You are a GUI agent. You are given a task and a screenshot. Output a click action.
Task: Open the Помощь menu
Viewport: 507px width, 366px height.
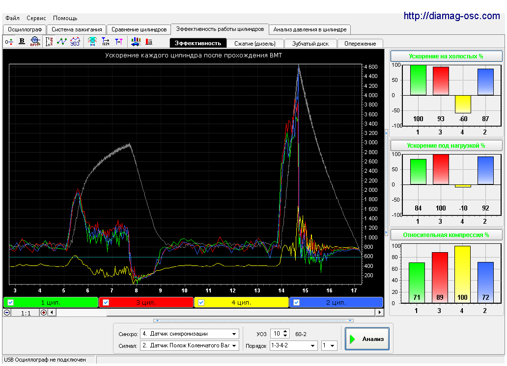65,18
